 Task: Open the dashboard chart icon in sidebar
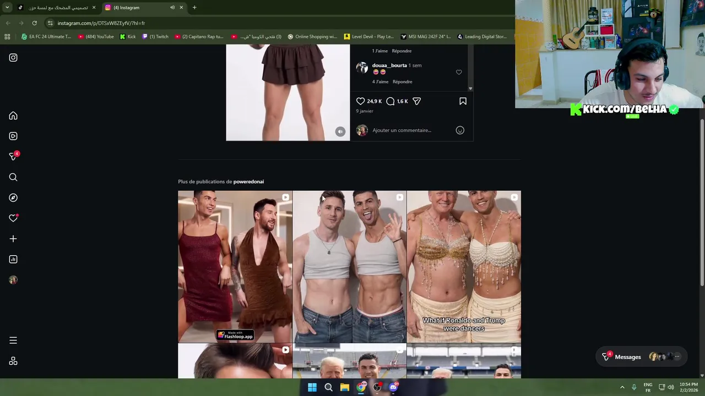point(13,259)
